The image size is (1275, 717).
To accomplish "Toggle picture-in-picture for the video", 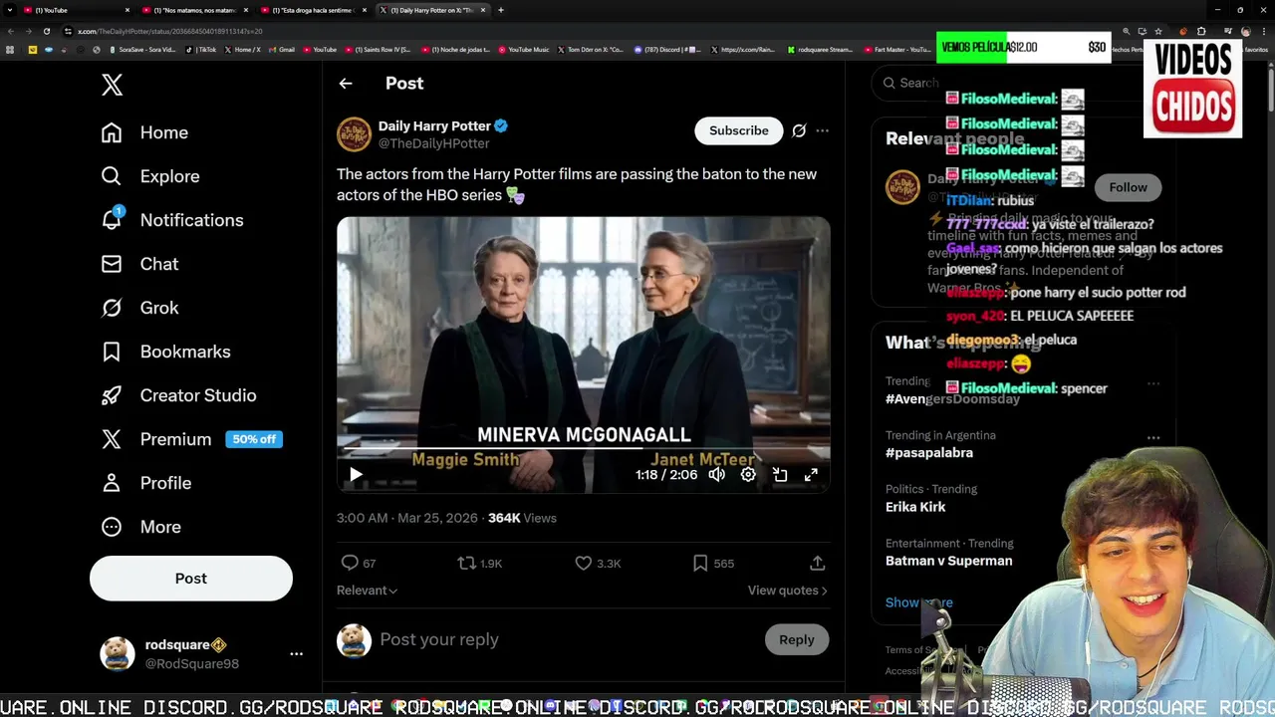I will pyautogui.click(x=780, y=475).
